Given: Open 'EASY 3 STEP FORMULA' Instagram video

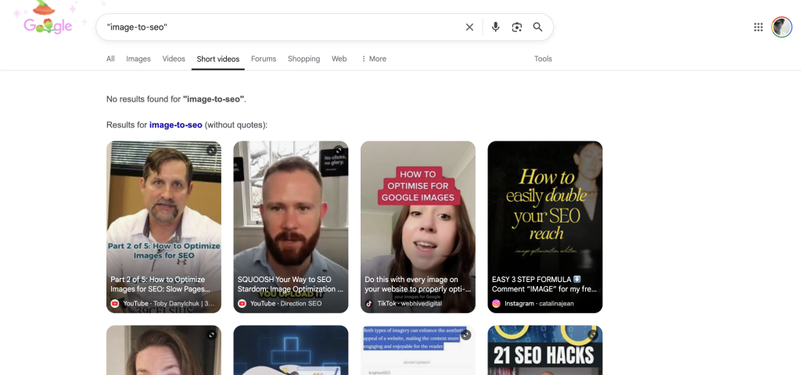Looking at the screenshot, I should tap(544, 227).
